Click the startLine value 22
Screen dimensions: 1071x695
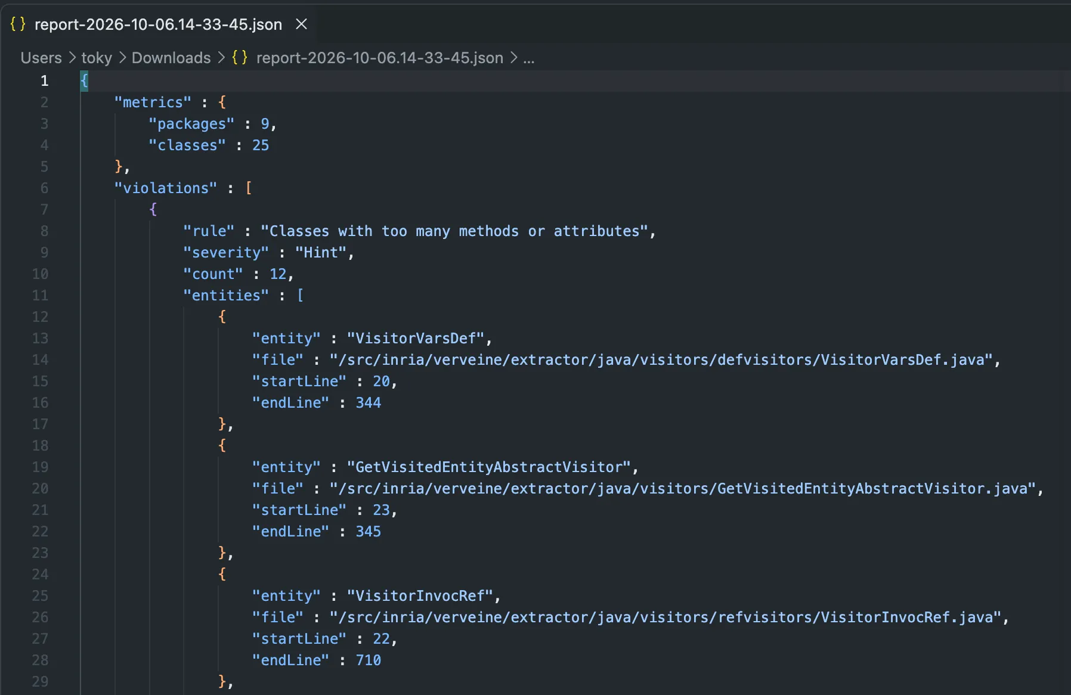coord(382,638)
